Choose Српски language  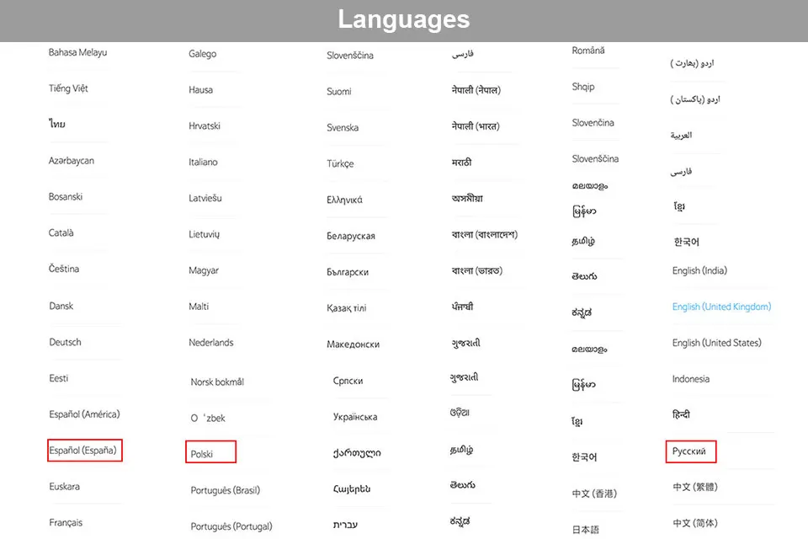click(348, 381)
